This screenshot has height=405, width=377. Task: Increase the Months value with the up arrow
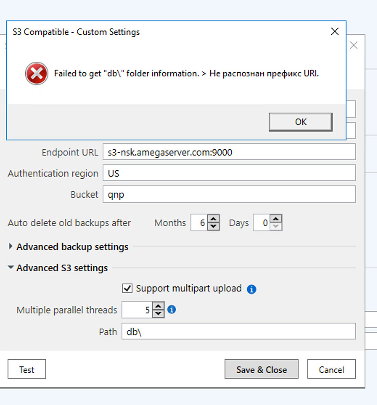[x=213, y=219]
